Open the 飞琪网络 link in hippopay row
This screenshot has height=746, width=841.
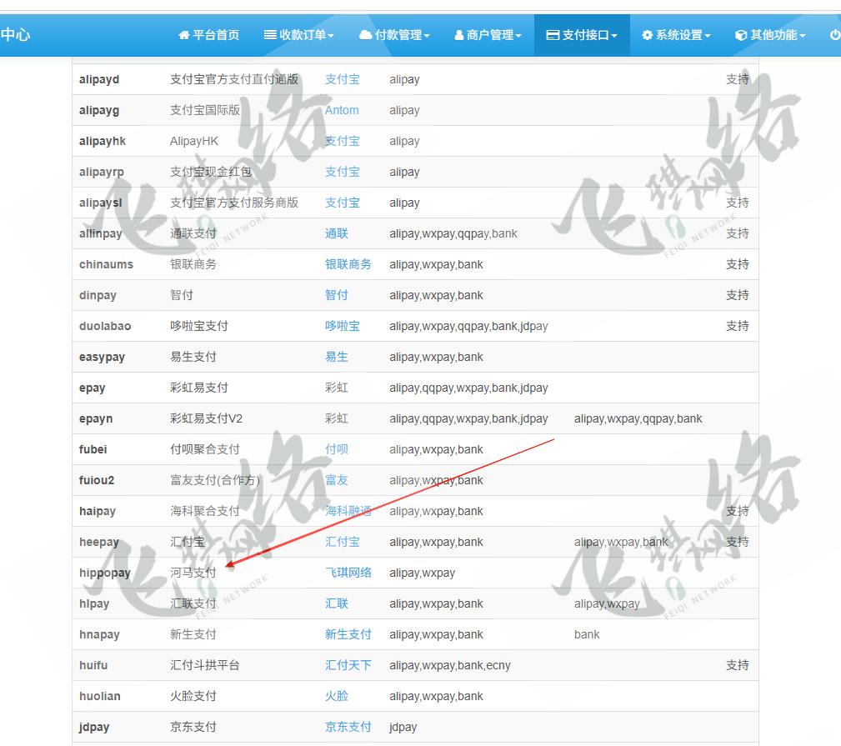tap(348, 573)
